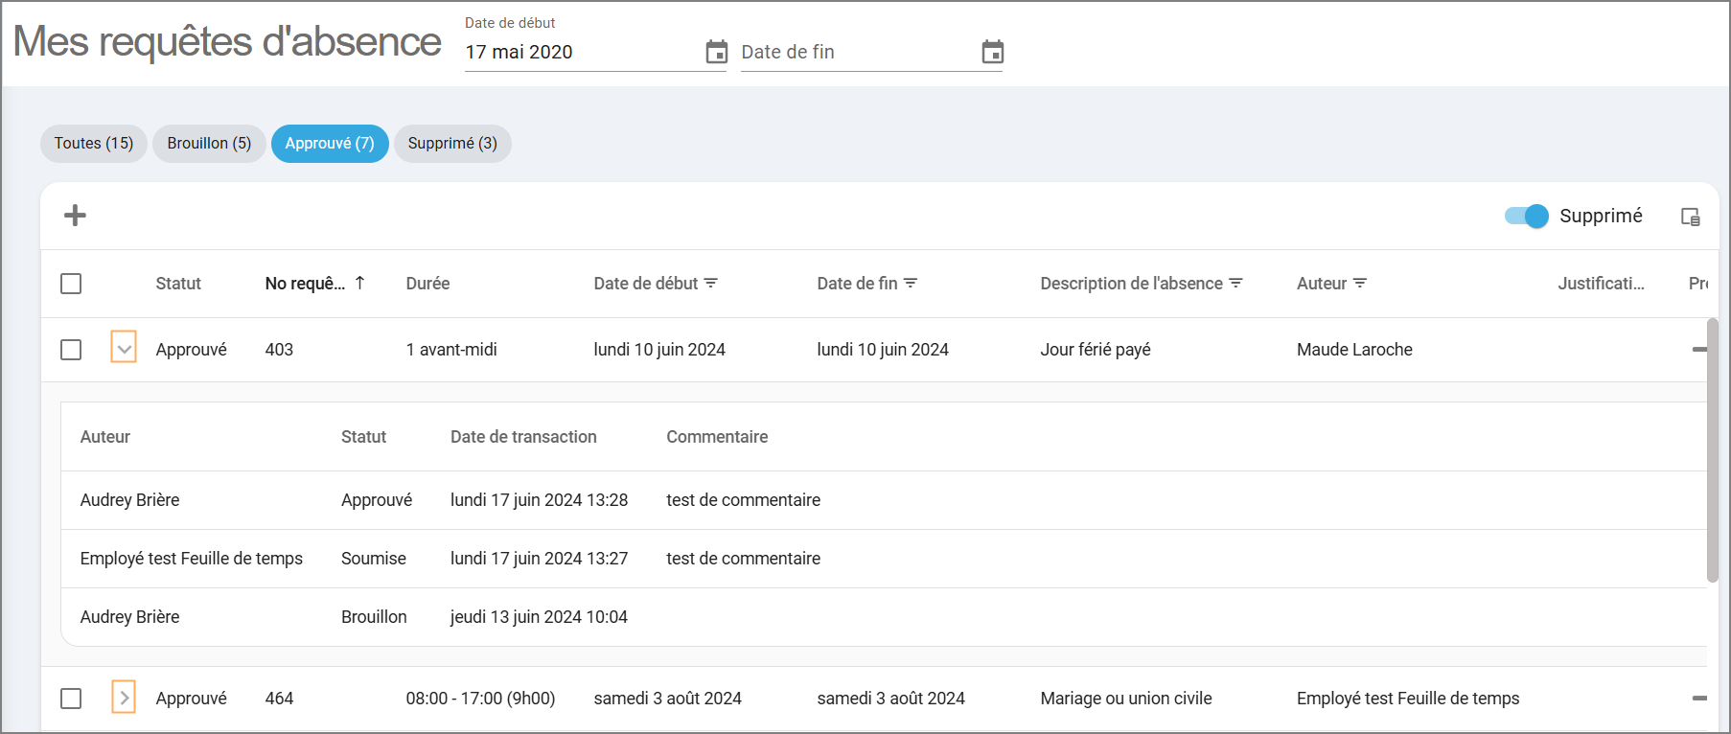The height and width of the screenshot is (734, 1731).
Task: Check the select-all header checkbox
Action: coord(71,284)
